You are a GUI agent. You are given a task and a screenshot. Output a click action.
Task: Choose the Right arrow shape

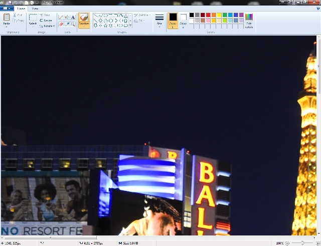tap(116, 21)
